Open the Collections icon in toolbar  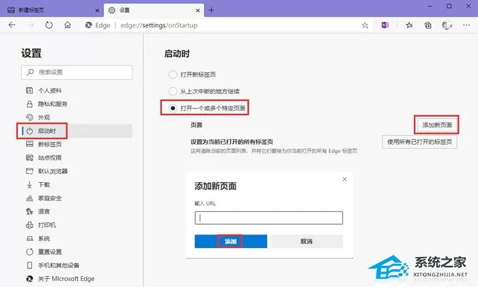coord(427,25)
